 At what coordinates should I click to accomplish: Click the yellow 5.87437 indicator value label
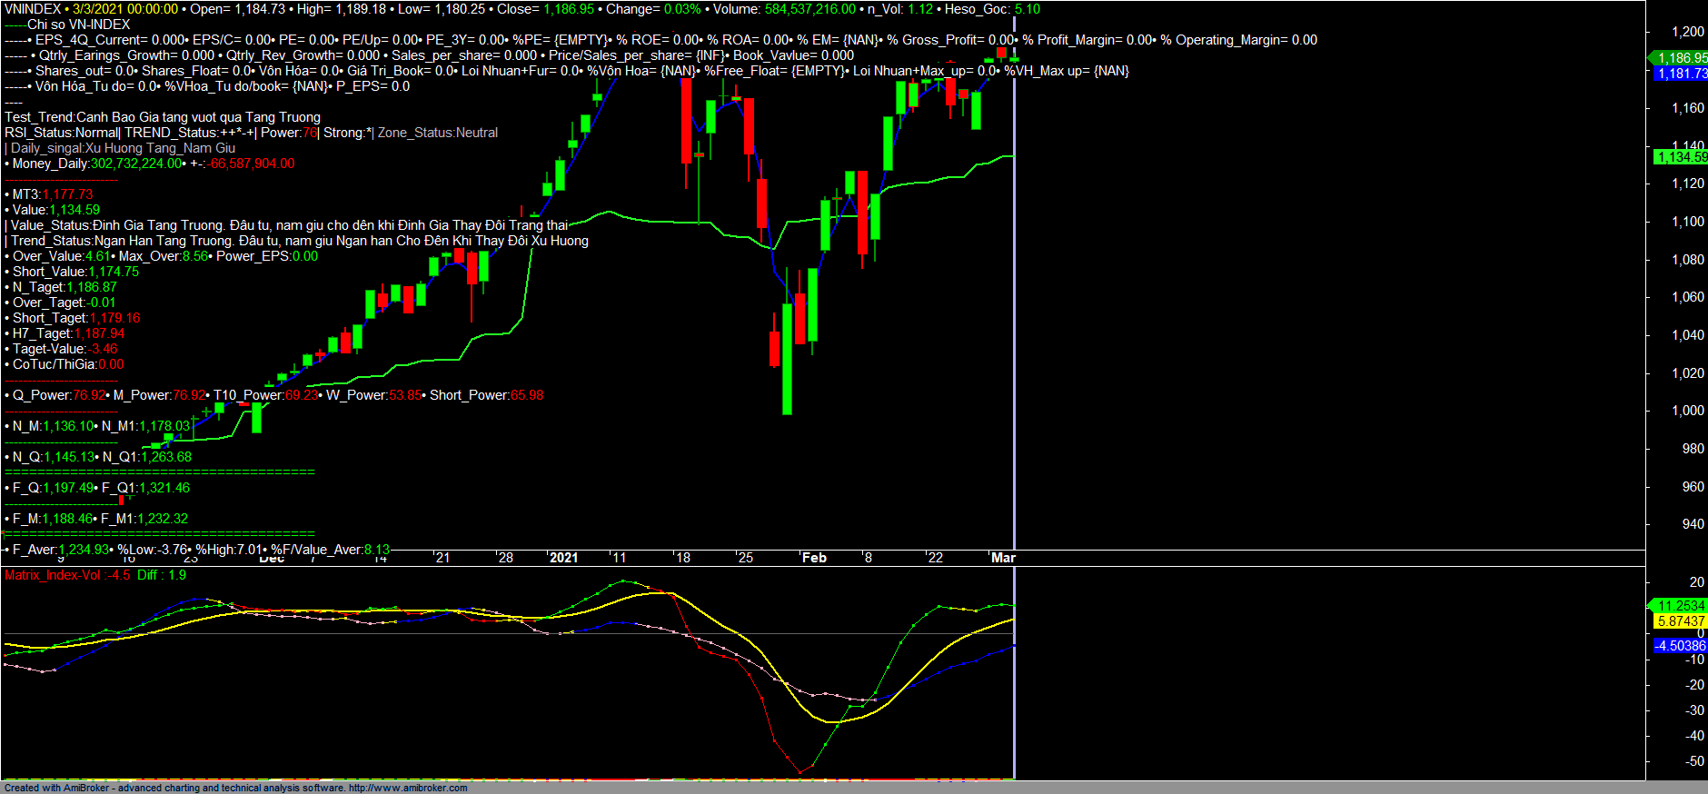(x=1681, y=621)
